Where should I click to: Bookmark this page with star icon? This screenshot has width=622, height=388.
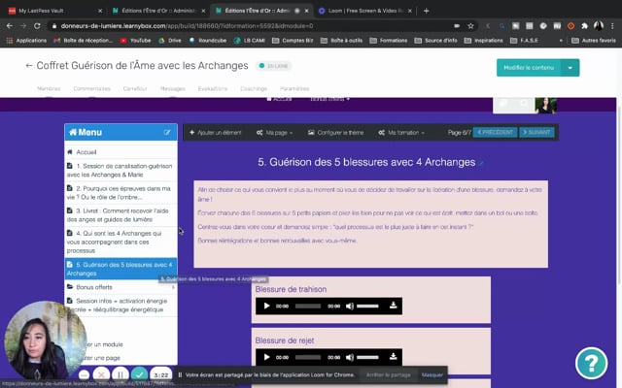tap(470, 26)
